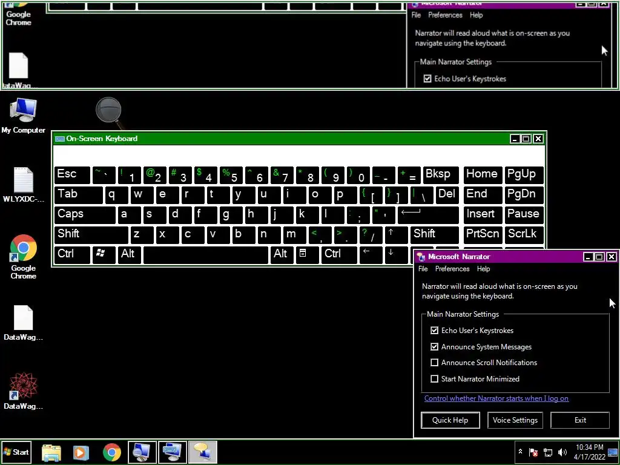Toggle the left Shift key on keyboard
Viewport: 620px width, 465px height.
91,234
